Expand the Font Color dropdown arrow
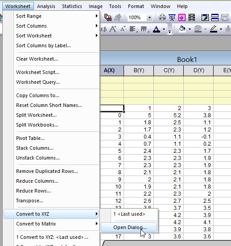The height and width of the screenshot is (246, 231). (x=164, y=29)
